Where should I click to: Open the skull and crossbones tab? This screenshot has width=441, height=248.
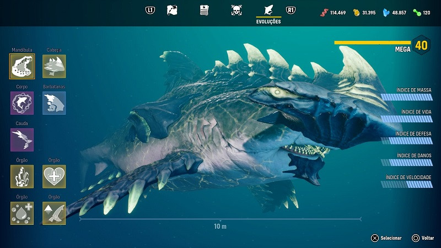pyautogui.click(x=236, y=10)
